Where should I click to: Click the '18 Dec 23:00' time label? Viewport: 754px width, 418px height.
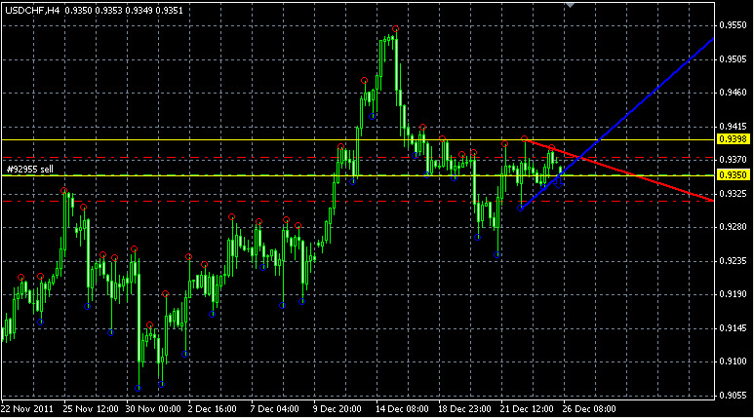(464, 409)
